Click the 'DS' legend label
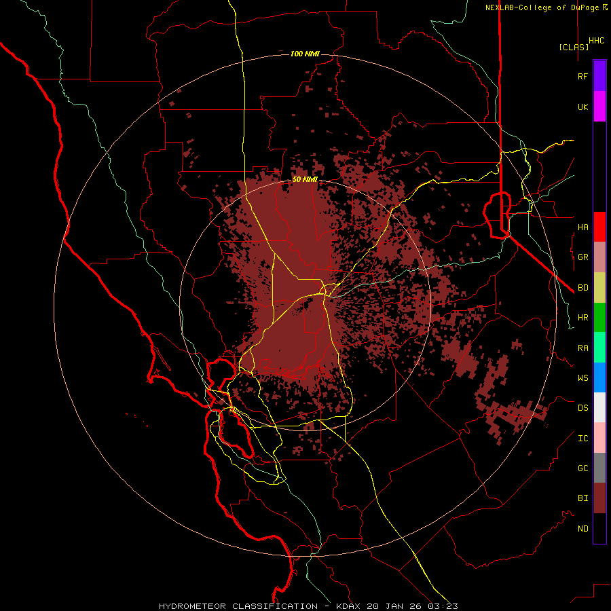The width and height of the screenshot is (611, 611). pyautogui.click(x=582, y=408)
